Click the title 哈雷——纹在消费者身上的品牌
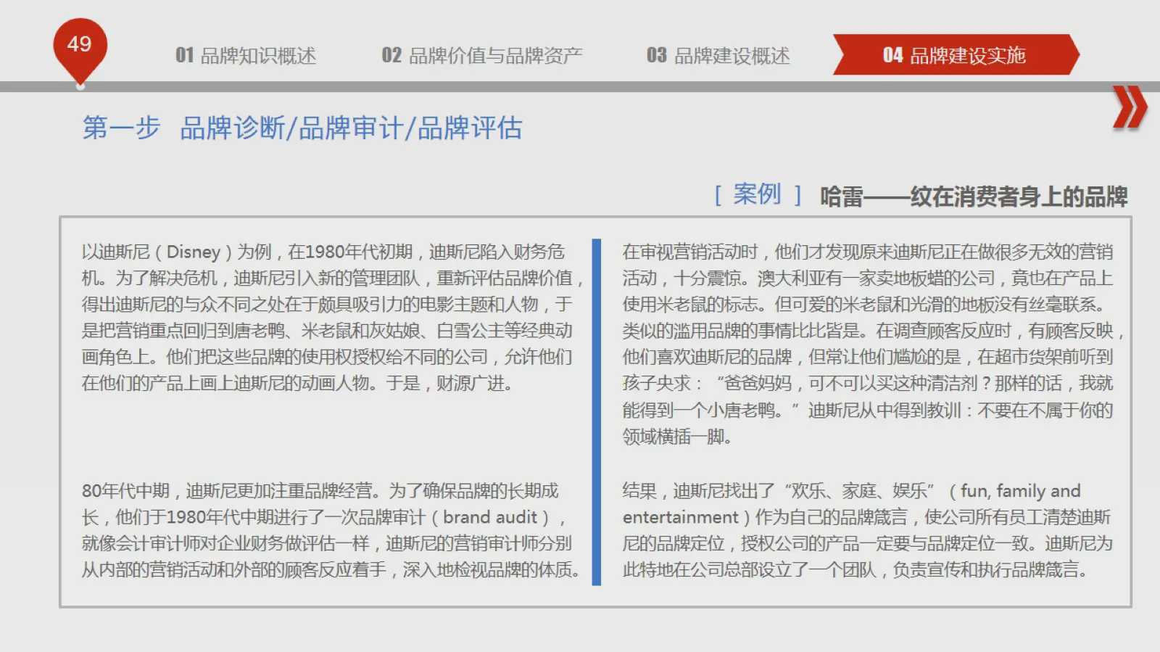1160x652 pixels. point(974,197)
